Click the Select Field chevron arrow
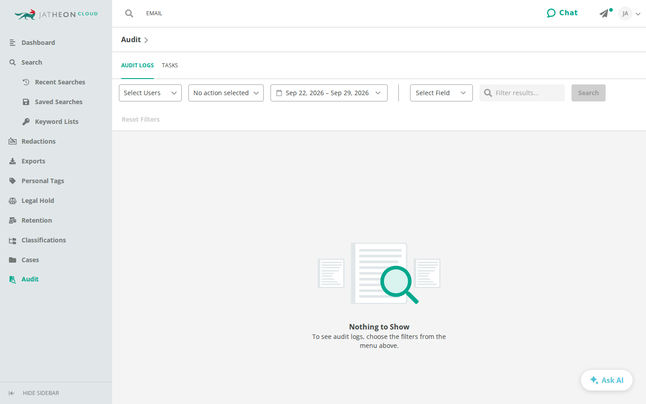The height and width of the screenshot is (404, 646). [x=463, y=93]
